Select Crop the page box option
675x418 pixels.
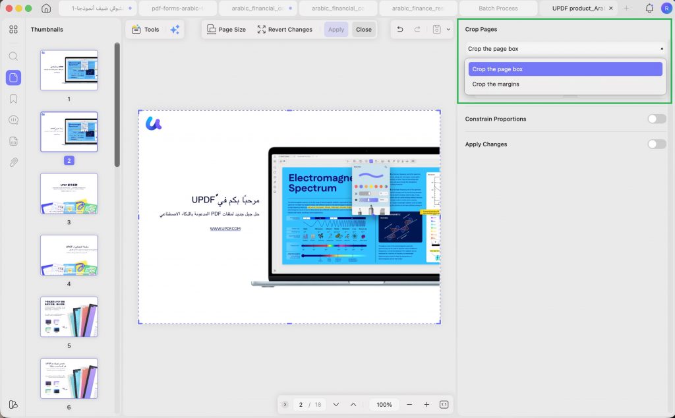(565, 69)
